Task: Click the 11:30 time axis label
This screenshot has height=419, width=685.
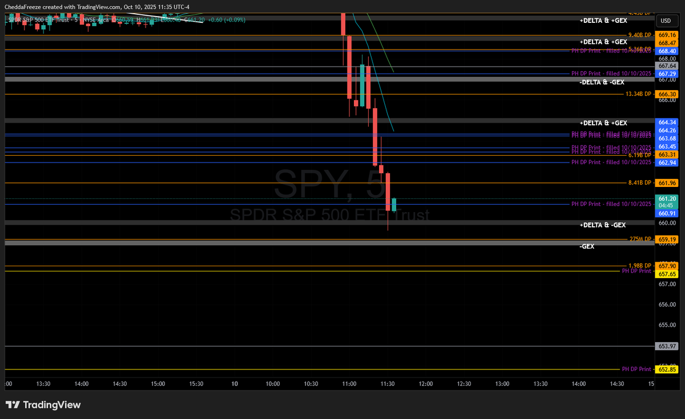Action: (x=388, y=384)
